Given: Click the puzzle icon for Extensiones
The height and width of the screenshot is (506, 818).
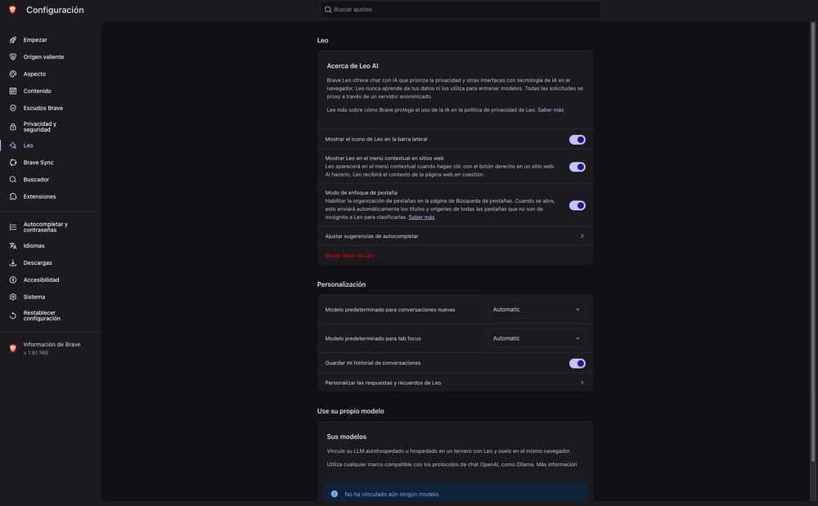Looking at the screenshot, I should tap(13, 196).
